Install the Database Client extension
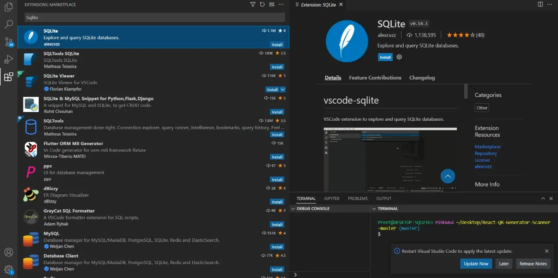The height and width of the screenshot is (278, 558). [277, 269]
